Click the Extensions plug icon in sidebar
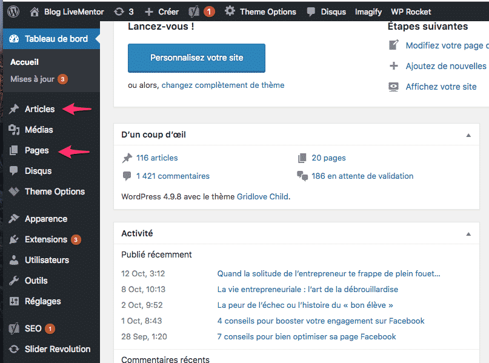Screen dimensions: 489x363 [x=14, y=239]
